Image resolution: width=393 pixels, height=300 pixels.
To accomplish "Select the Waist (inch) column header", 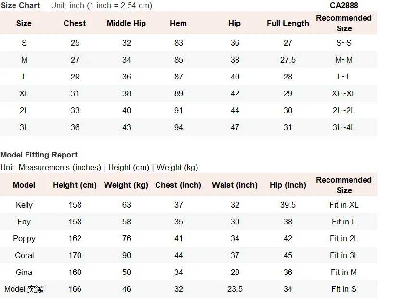I will (x=235, y=185).
